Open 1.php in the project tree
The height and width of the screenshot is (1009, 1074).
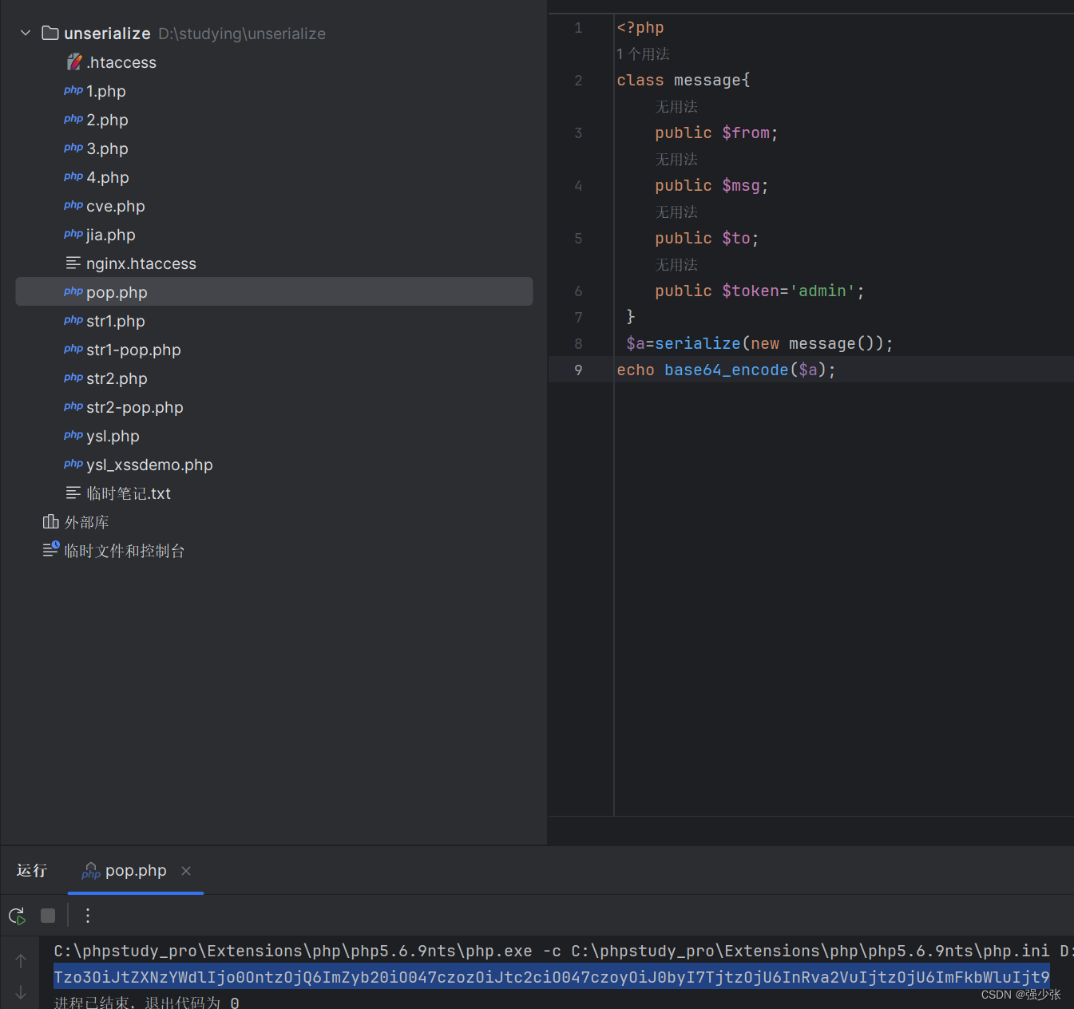click(x=106, y=91)
